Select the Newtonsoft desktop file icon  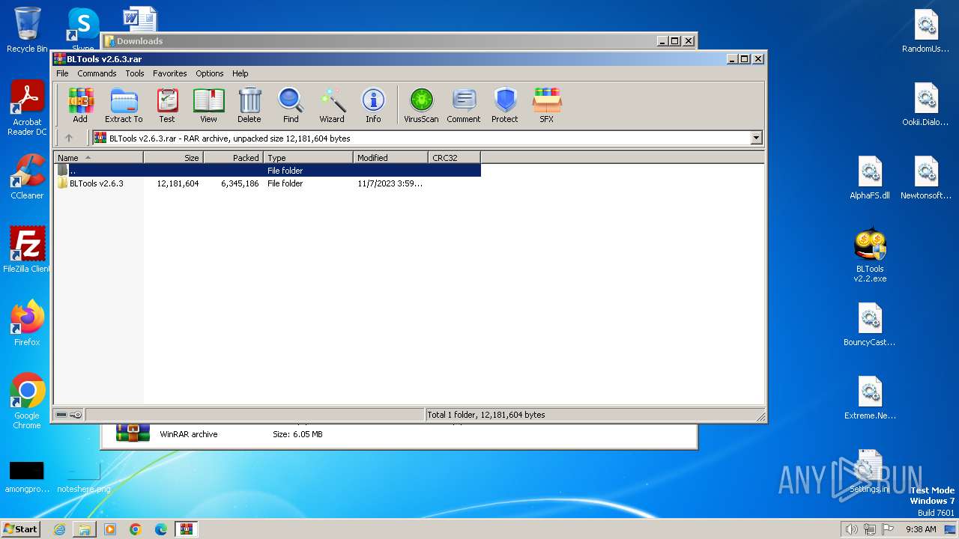point(926,178)
